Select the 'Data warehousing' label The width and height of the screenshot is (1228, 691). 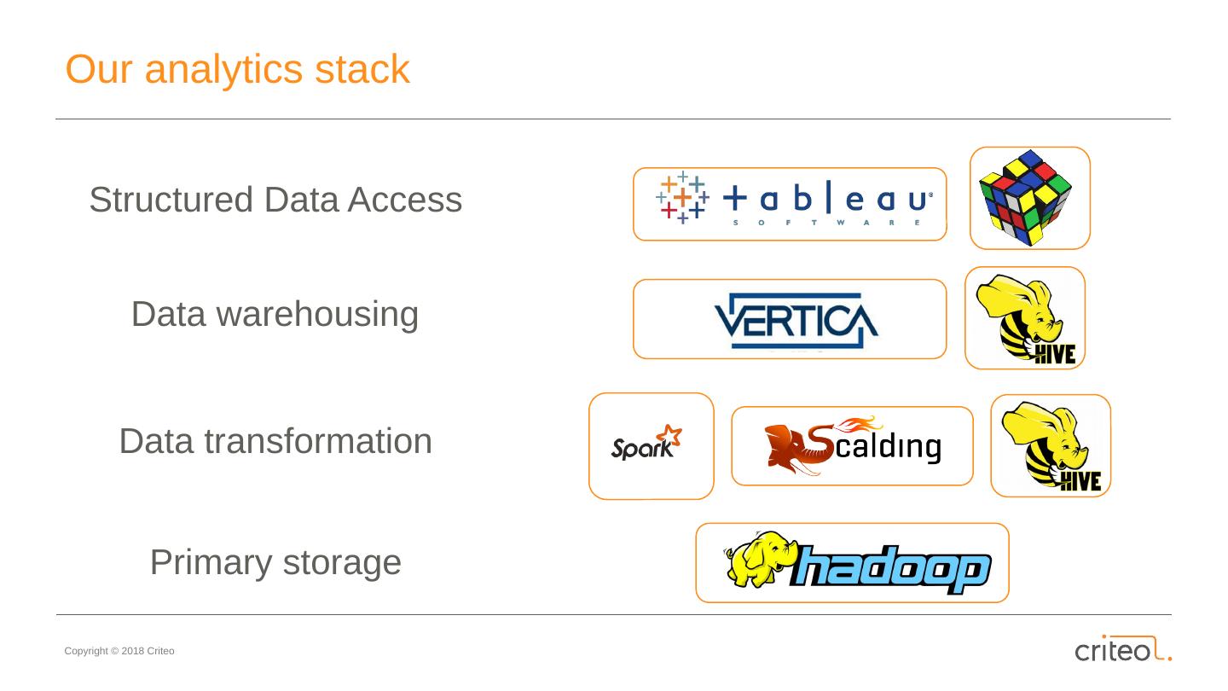pos(275,314)
